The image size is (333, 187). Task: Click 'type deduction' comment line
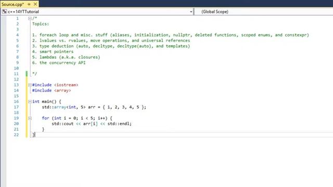click(111, 46)
